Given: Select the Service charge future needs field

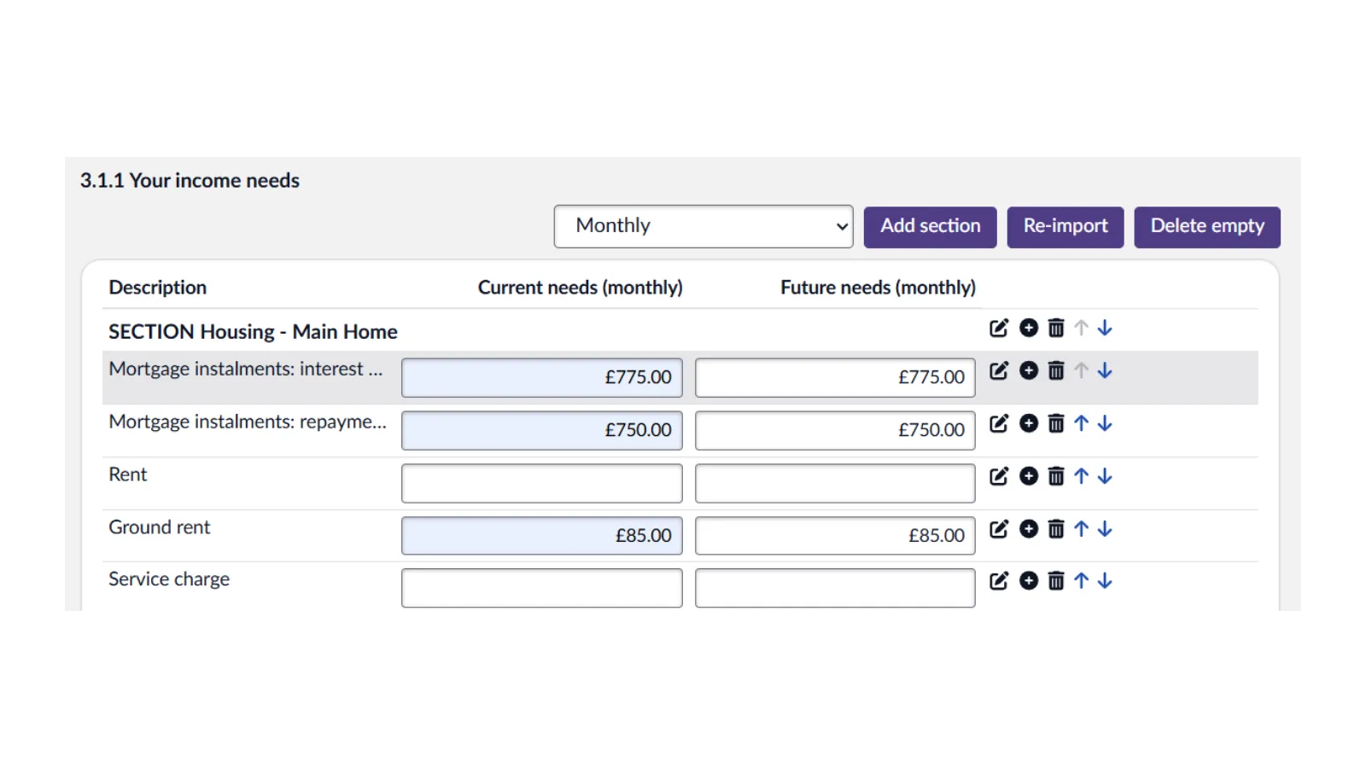Looking at the screenshot, I should (x=834, y=588).
